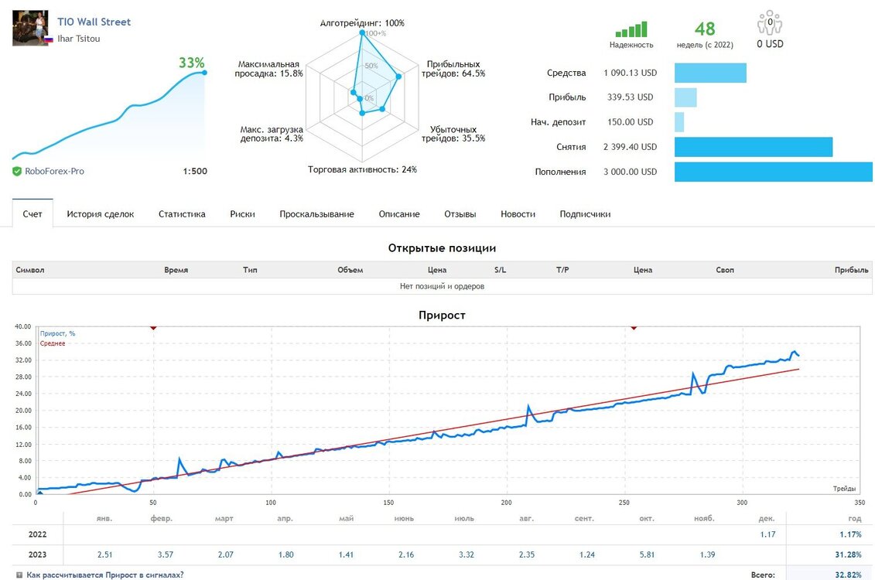Click the green shield verification icon
Viewport: 875px width, 580px height.
coord(17,171)
